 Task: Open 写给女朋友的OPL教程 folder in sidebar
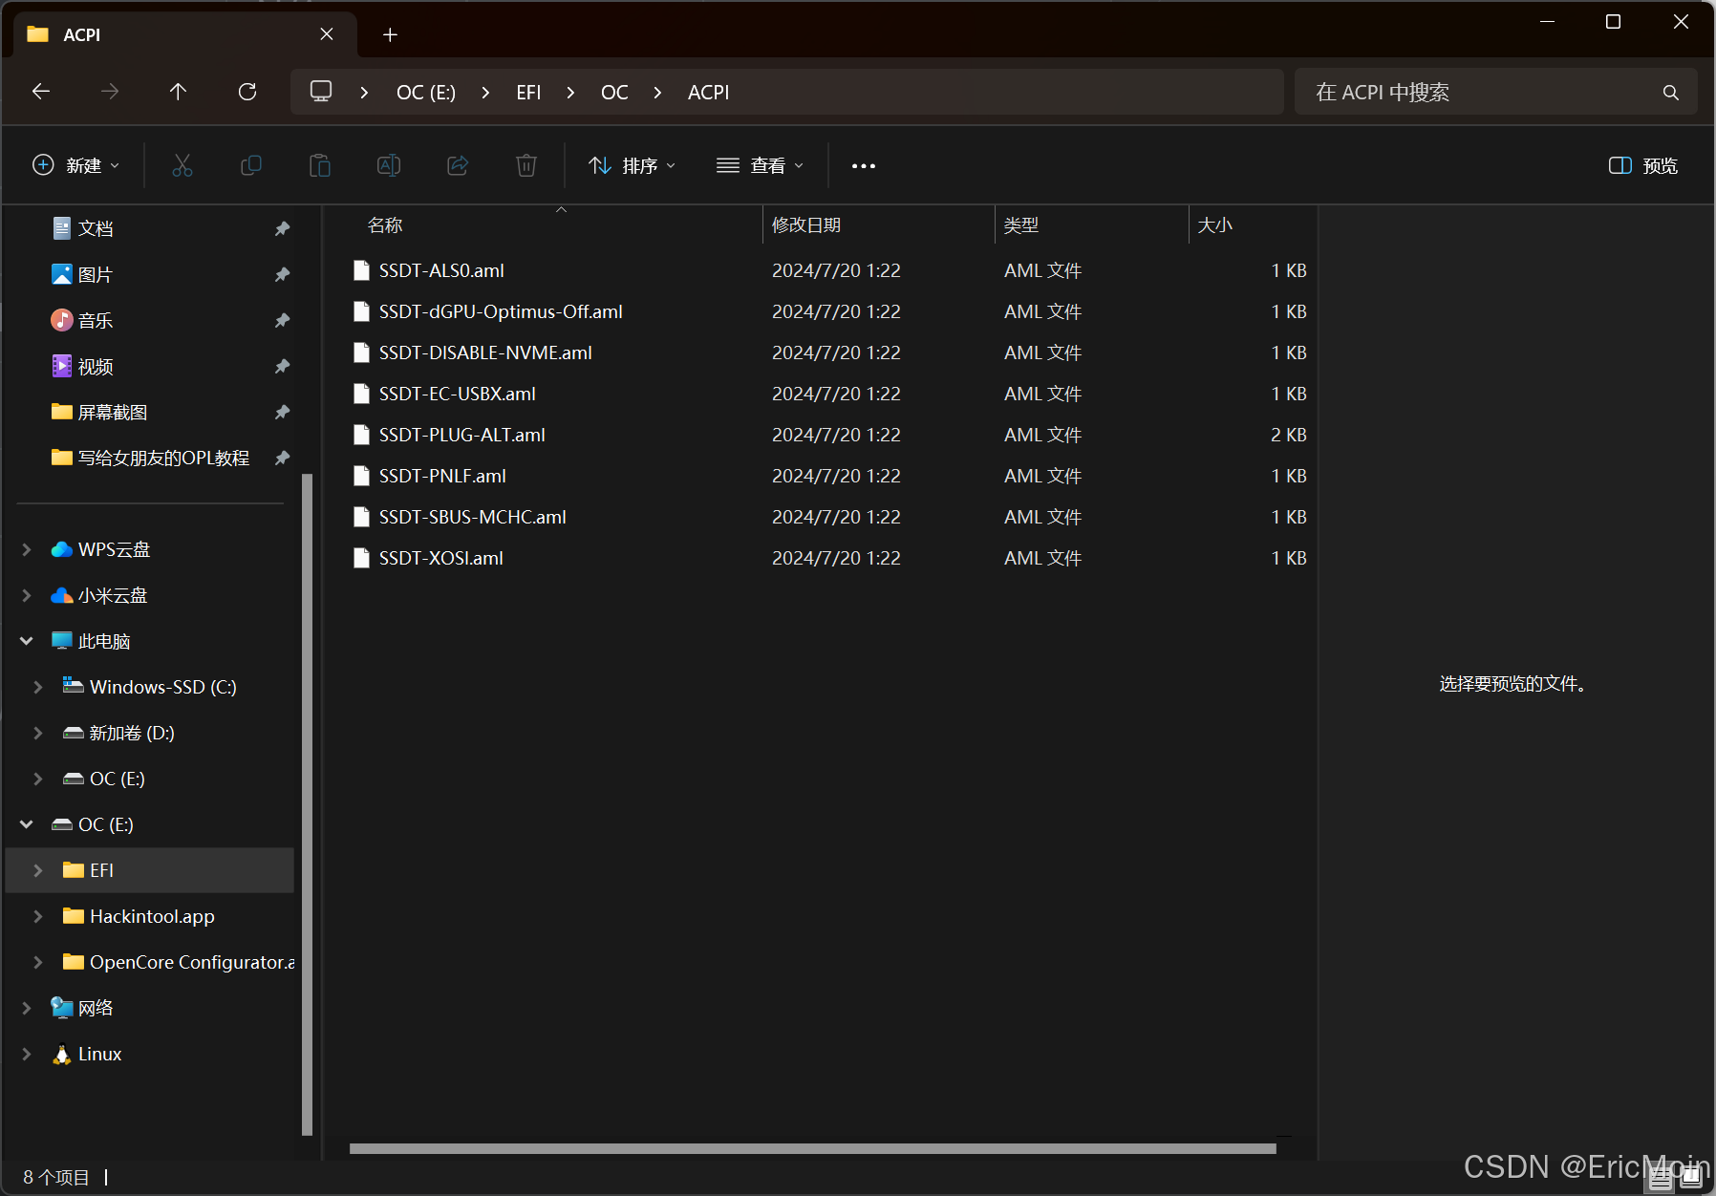tap(162, 458)
